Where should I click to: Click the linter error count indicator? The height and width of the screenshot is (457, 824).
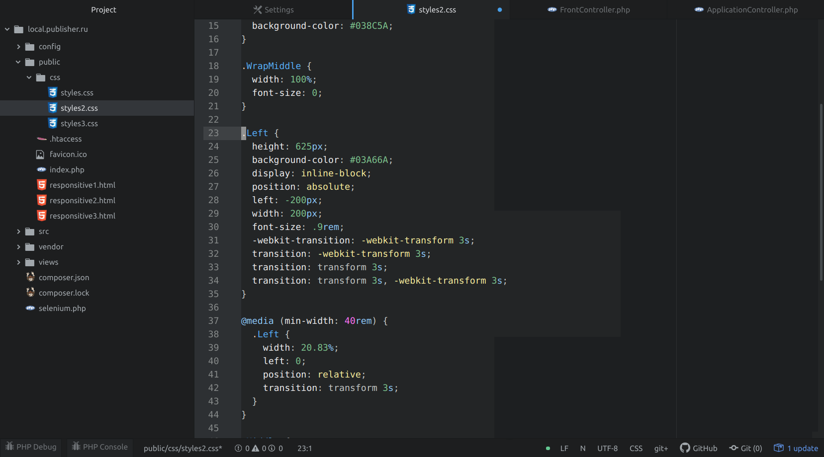(x=243, y=448)
